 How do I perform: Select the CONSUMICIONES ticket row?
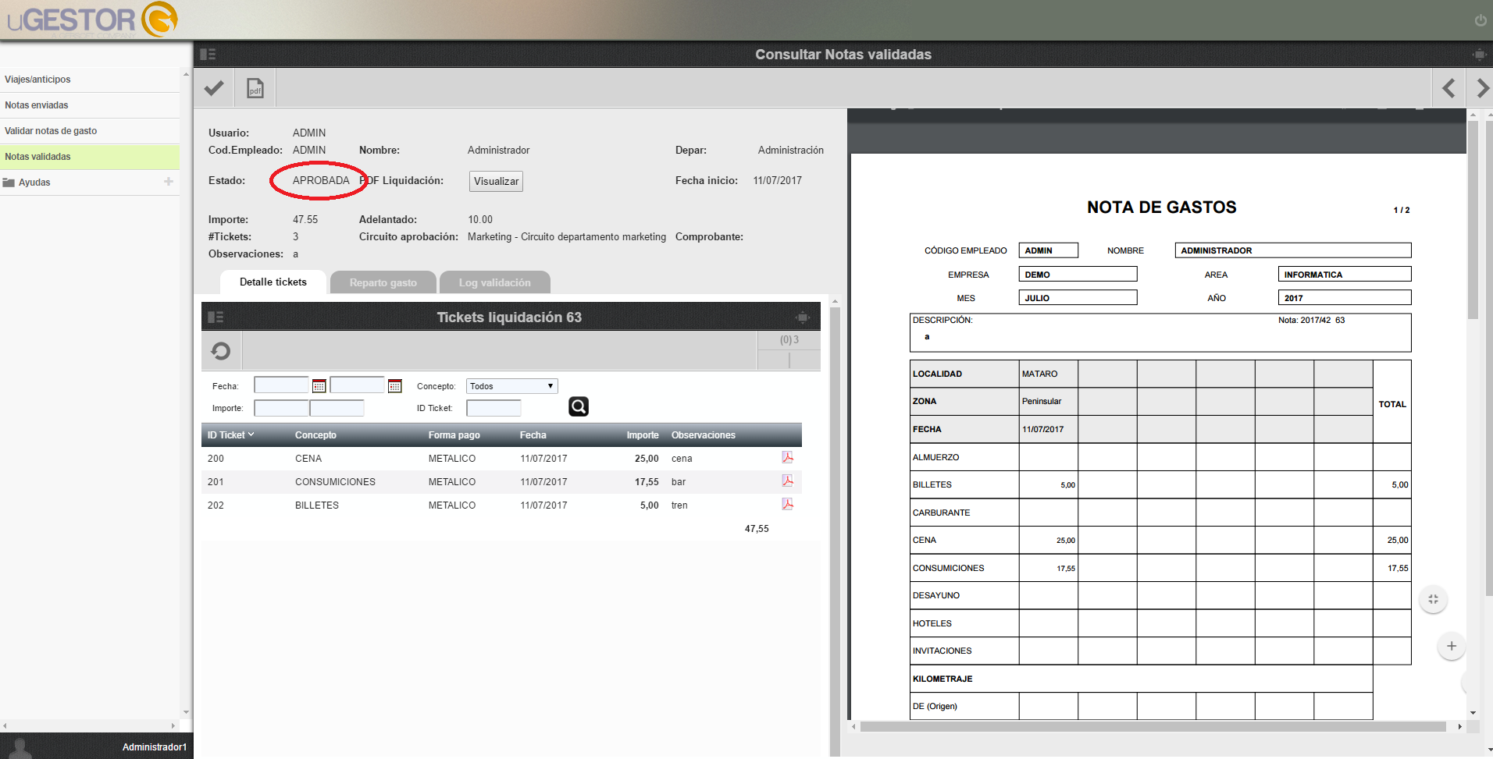tap(501, 482)
